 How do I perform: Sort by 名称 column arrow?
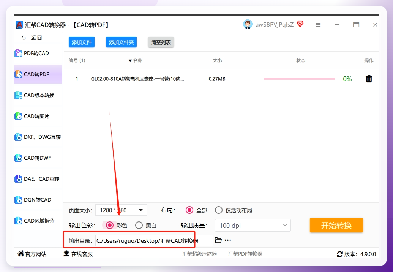coord(130,60)
